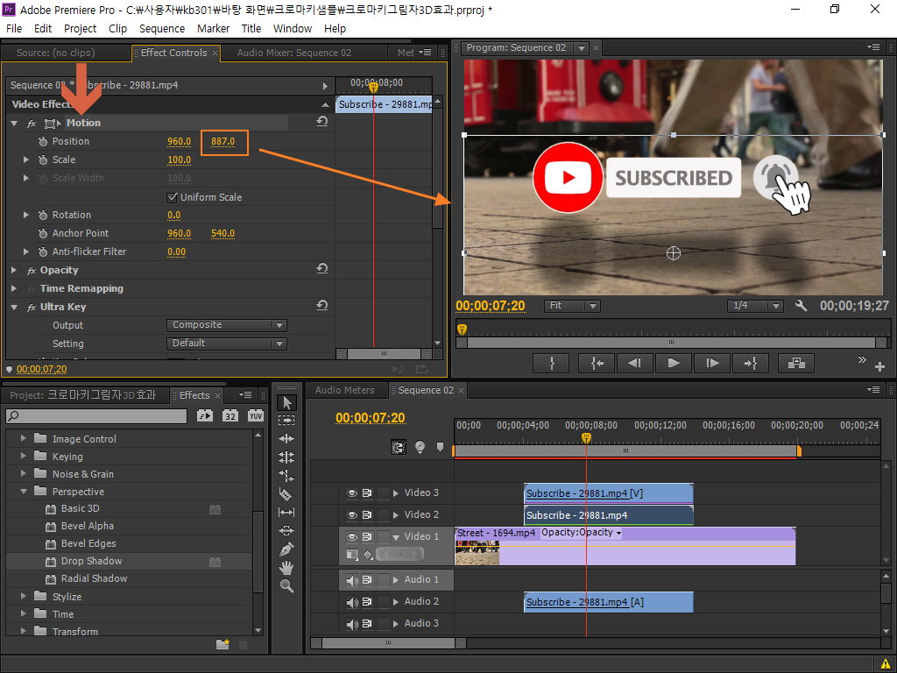Select Street - 1694.mp4 clip
Screen dimensions: 897x673
tap(625, 546)
